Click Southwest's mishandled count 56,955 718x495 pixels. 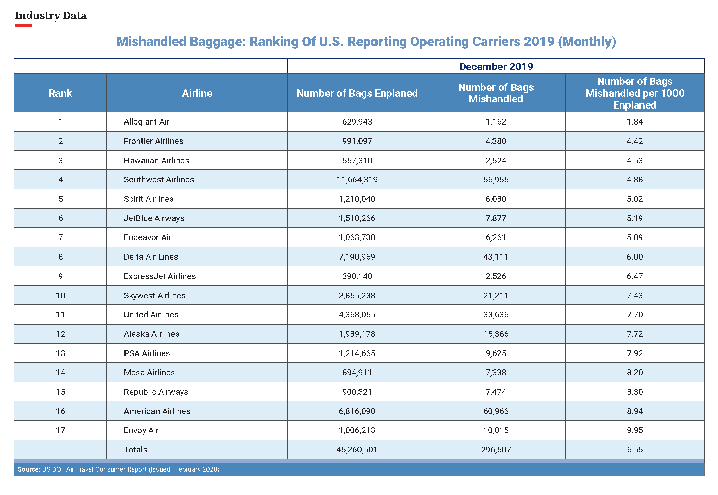496,180
